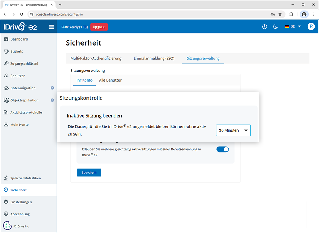Toggle dark mode moon icon
The height and width of the screenshot is (233, 319).
point(275,27)
